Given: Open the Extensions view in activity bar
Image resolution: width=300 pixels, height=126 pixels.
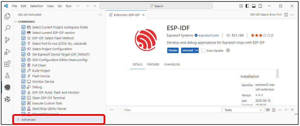Looking at the screenshot, I should pyautogui.click(x=7, y=64).
